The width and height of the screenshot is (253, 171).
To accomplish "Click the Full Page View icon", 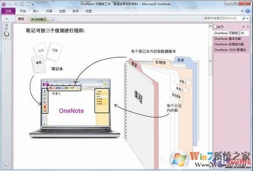I will coord(27,4).
